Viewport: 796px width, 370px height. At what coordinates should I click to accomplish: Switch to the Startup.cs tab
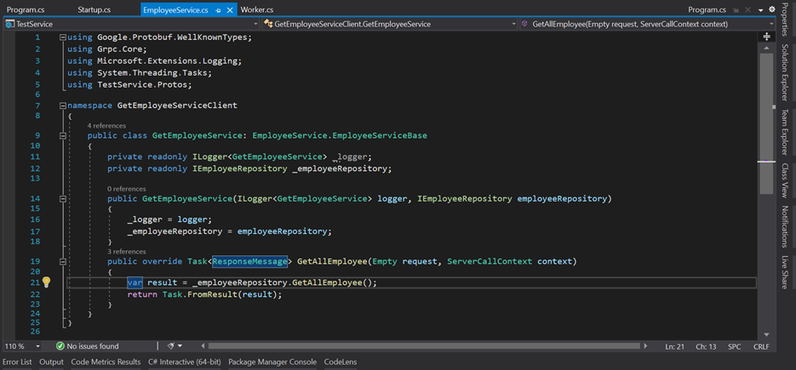point(94,9)
